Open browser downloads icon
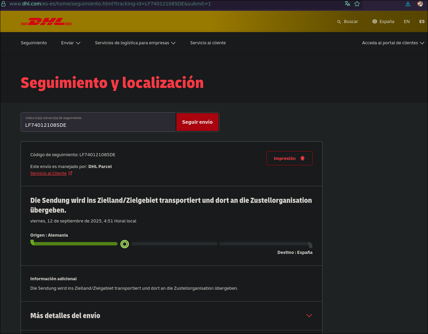This screenshot has width=428, height=334. tap(408, 4)
